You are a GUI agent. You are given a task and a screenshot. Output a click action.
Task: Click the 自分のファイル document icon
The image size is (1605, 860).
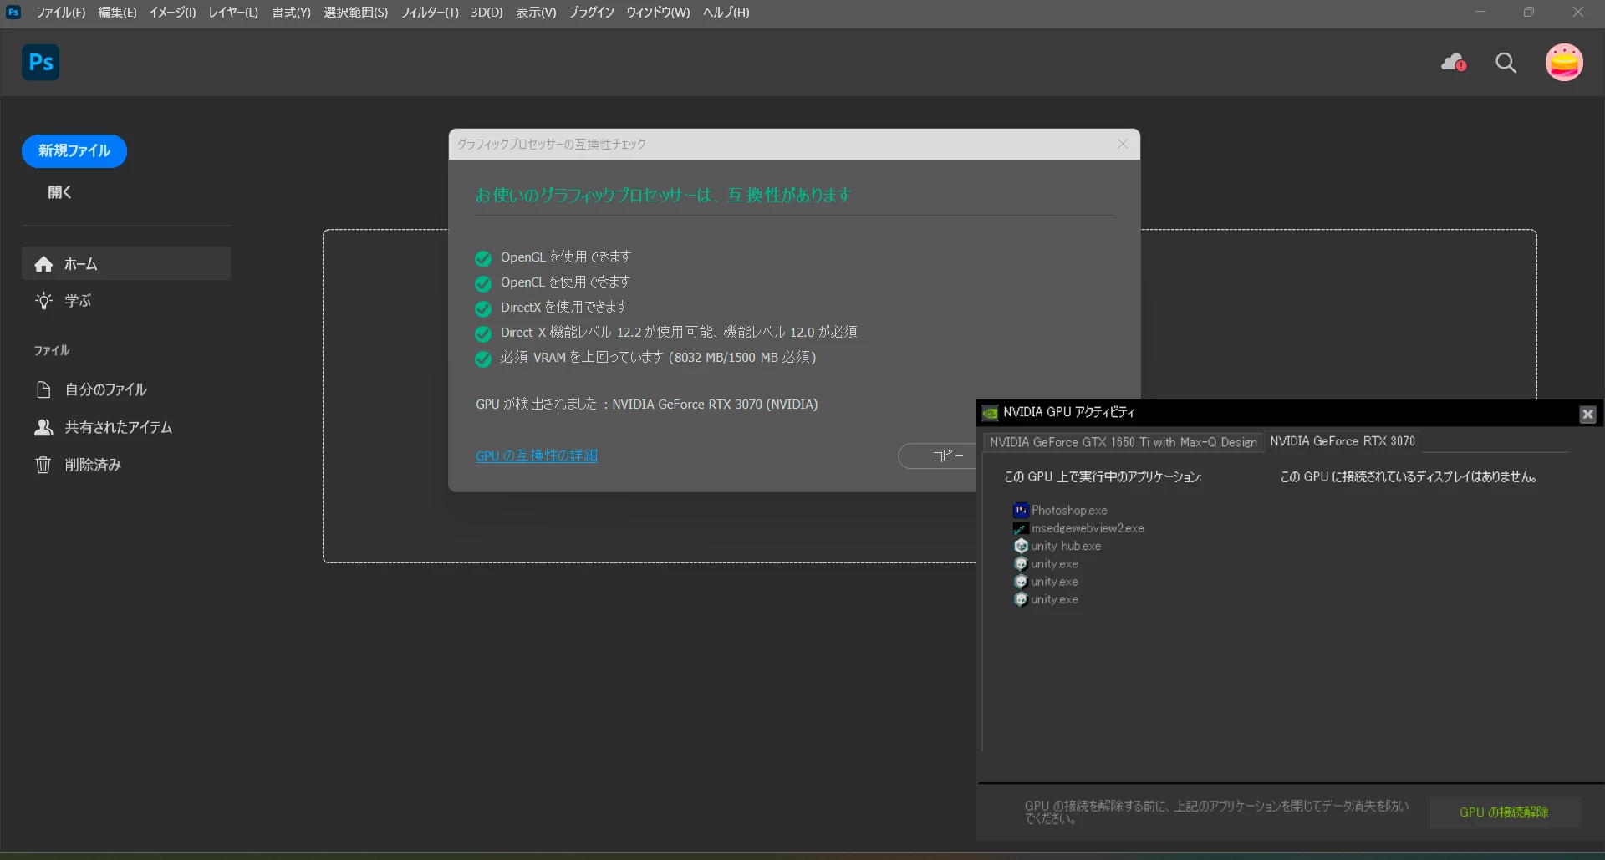click(x=43, y=389)
